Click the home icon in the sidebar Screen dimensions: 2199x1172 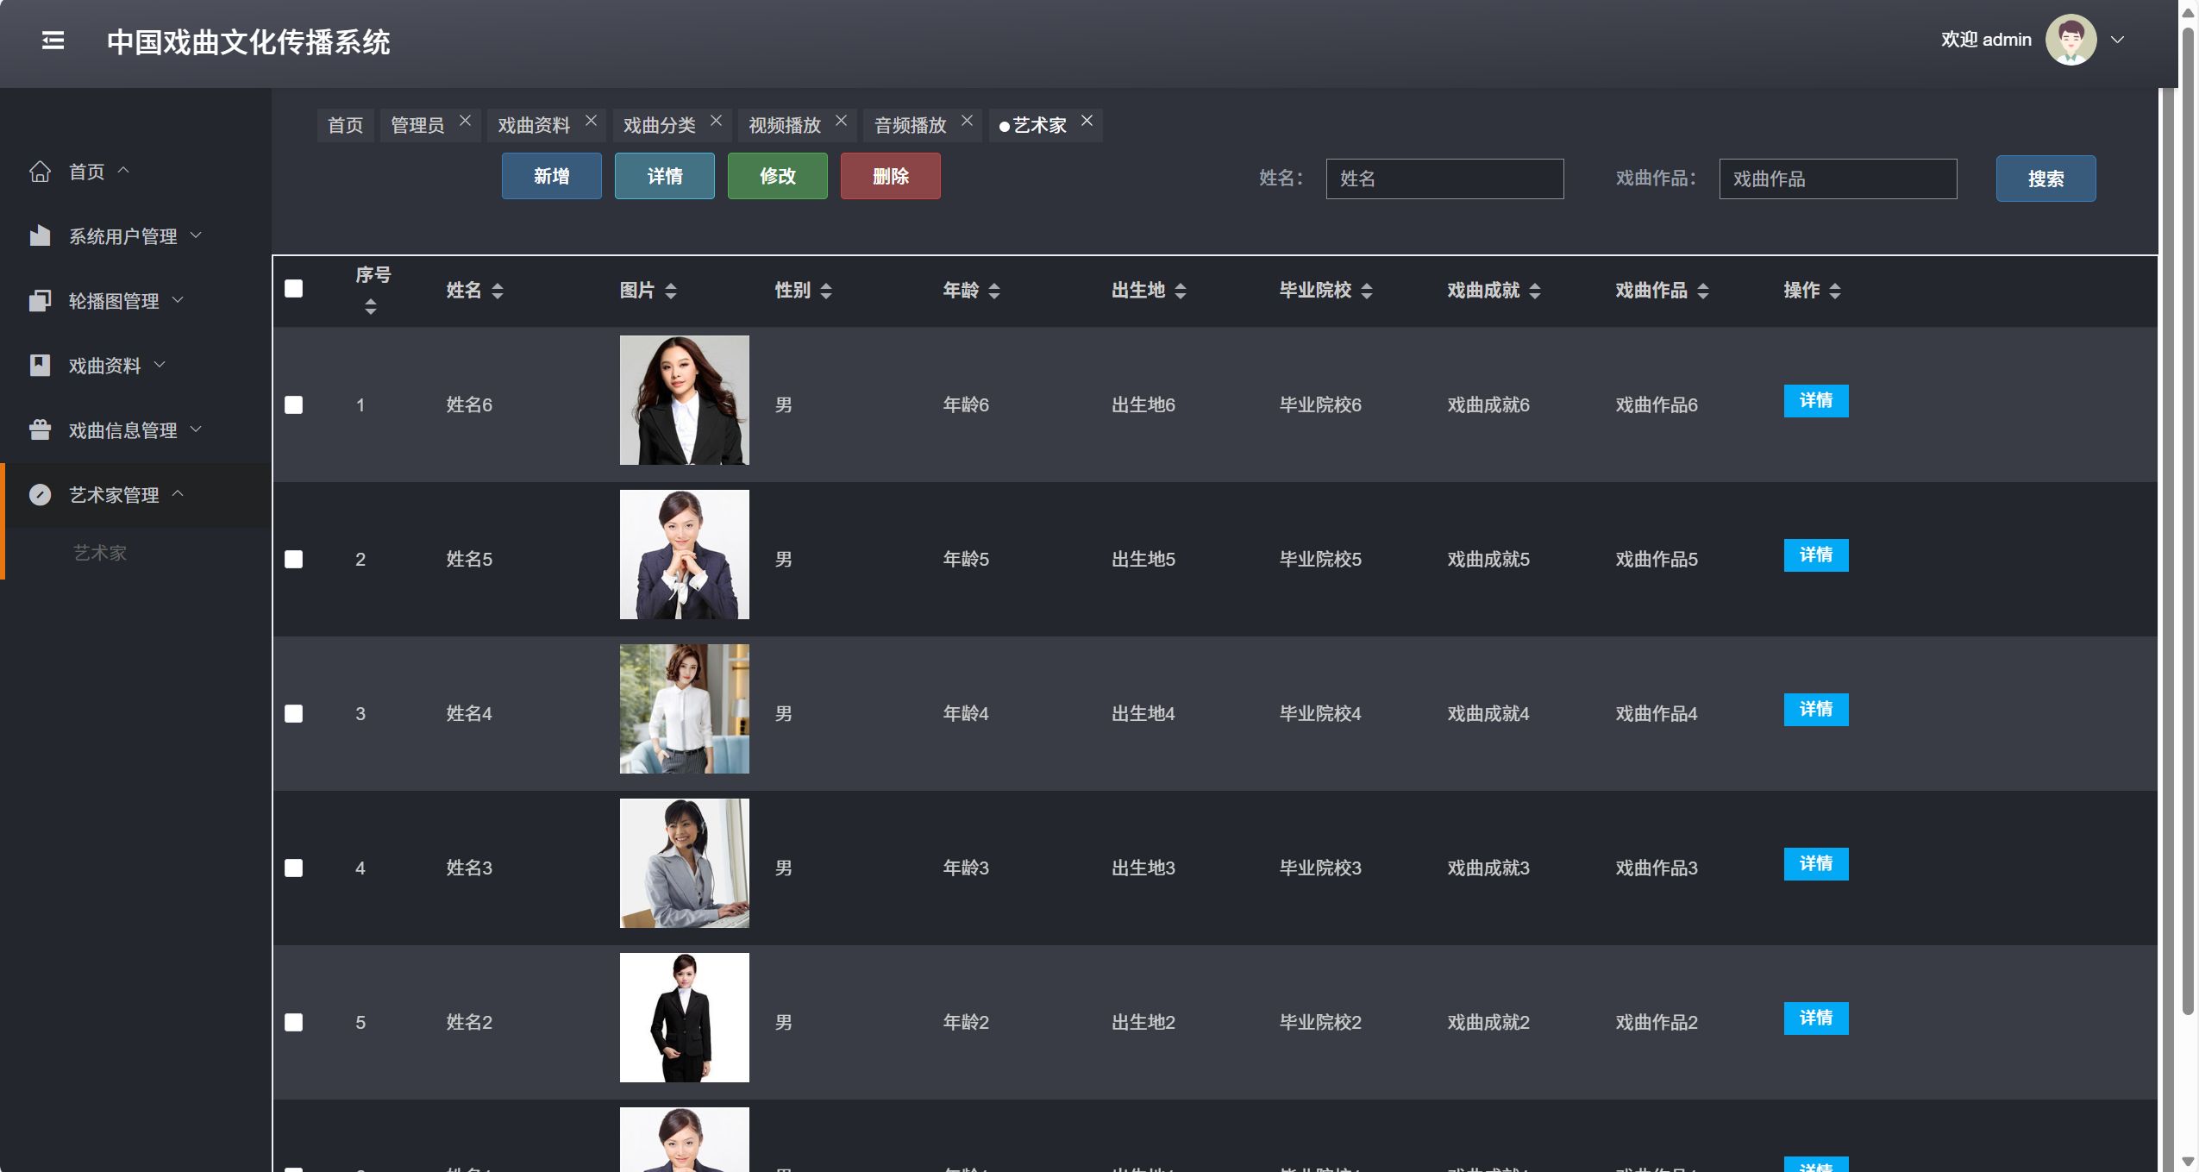click(40, 172)
